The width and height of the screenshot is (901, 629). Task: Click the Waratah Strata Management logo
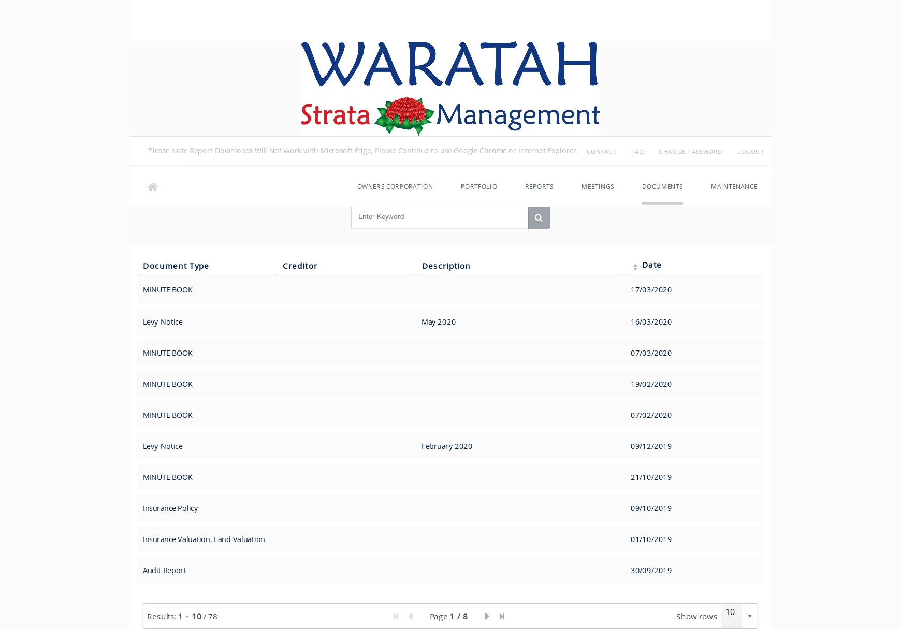coord(450,89)
